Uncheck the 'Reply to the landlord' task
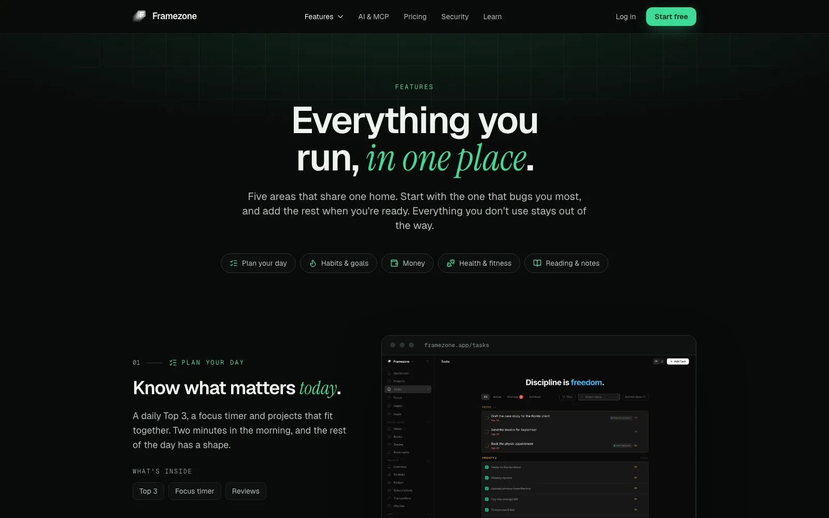Screen dimensions: 829x518 pos(487,467)
